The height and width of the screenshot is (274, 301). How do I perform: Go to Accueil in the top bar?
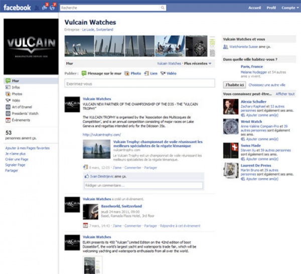click(254, 8)
